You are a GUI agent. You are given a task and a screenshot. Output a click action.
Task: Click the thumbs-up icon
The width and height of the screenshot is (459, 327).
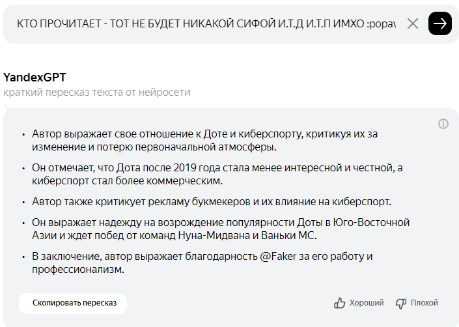click(339, 303)
